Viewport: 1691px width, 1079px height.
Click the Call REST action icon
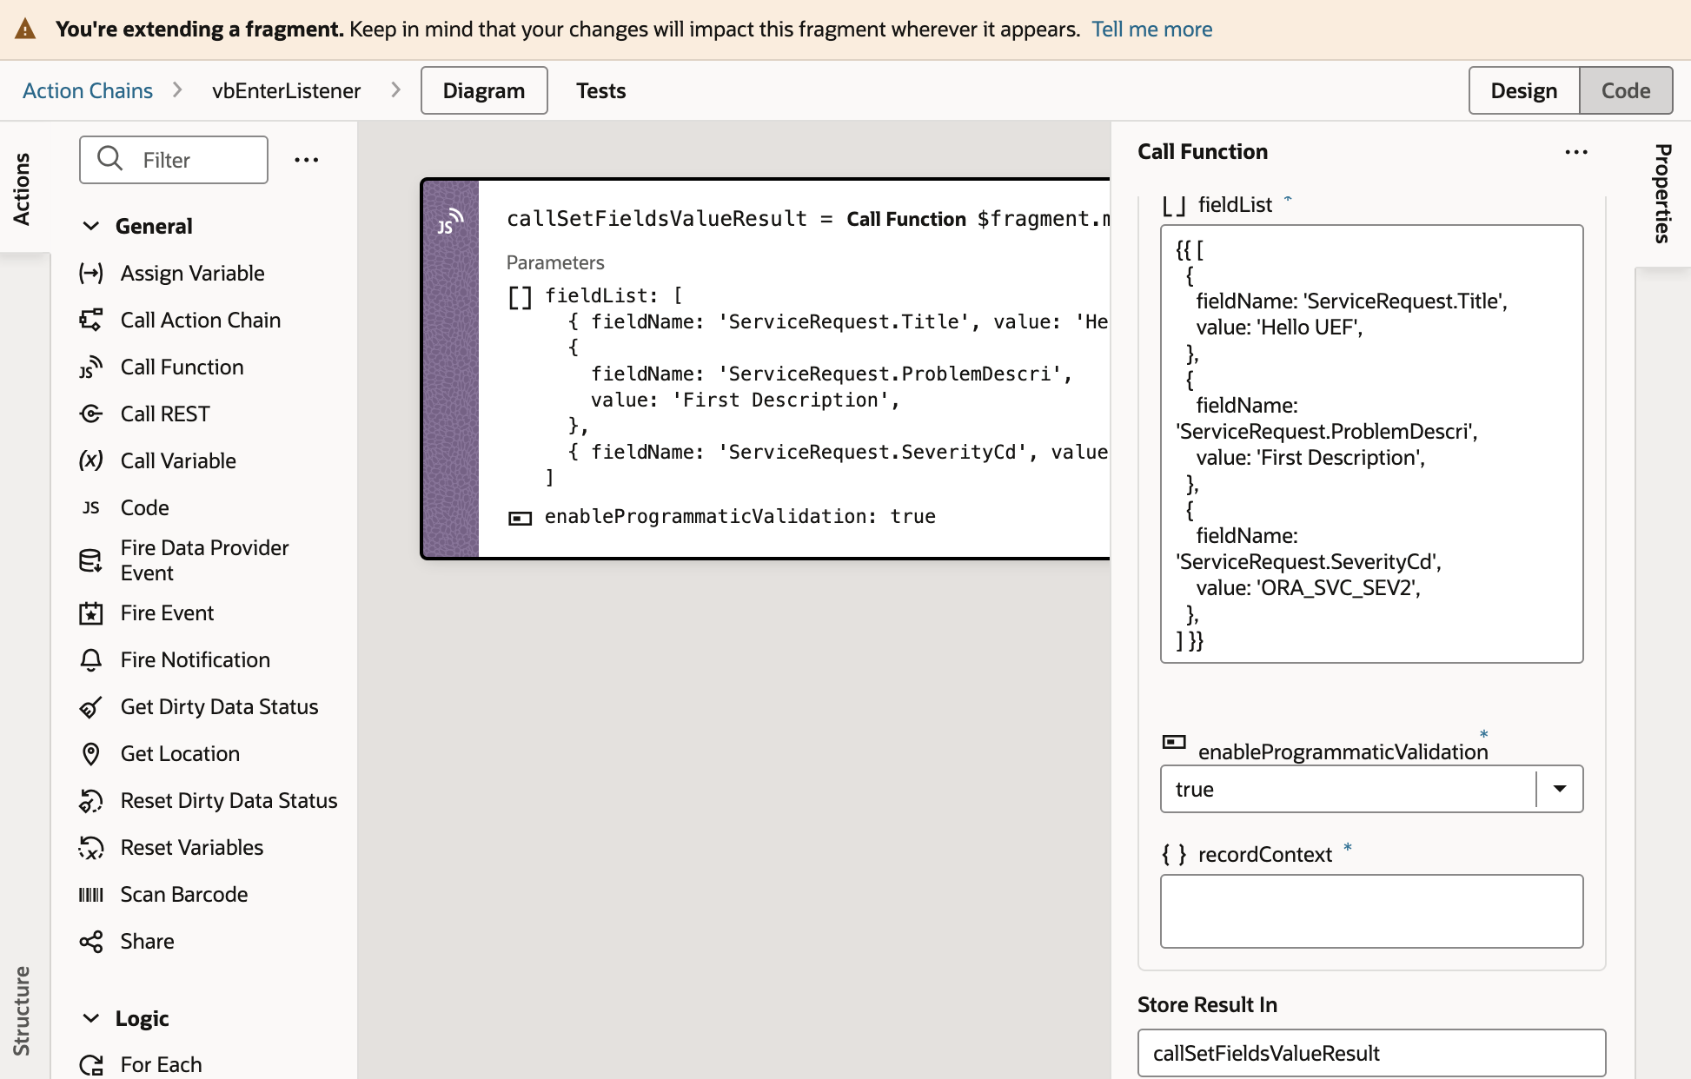pos(91,414)
